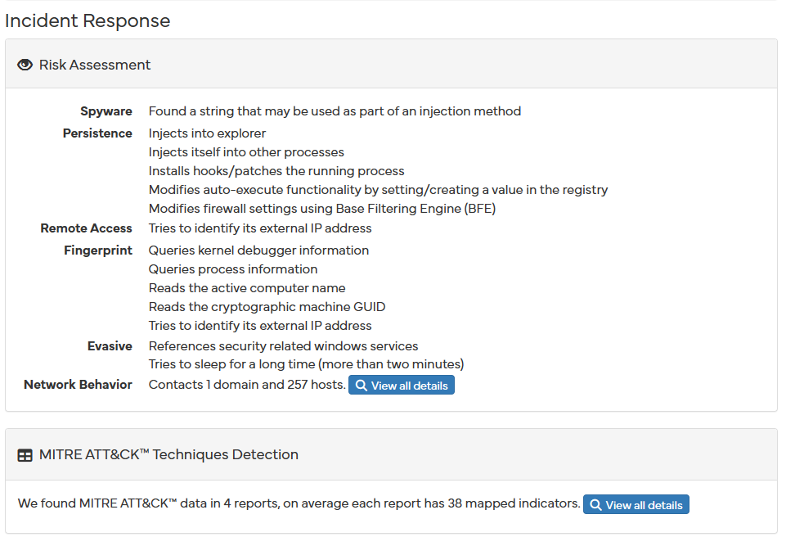Click the MITRE ATT&CK Techniques Detection title

[x=168, y=454]
